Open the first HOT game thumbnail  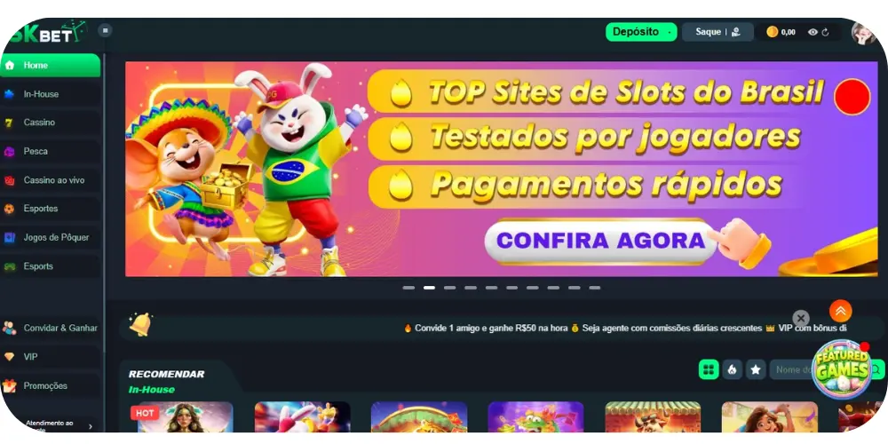[x=186, y=416]
